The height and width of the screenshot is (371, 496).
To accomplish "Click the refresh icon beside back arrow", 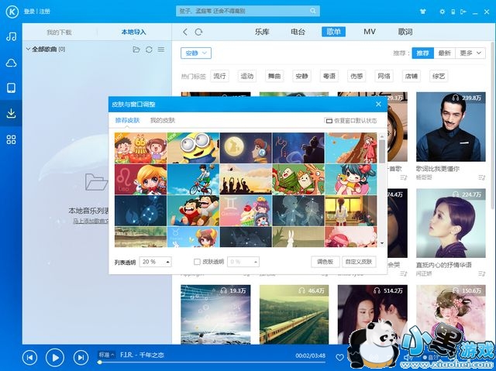I will (199, 32).
